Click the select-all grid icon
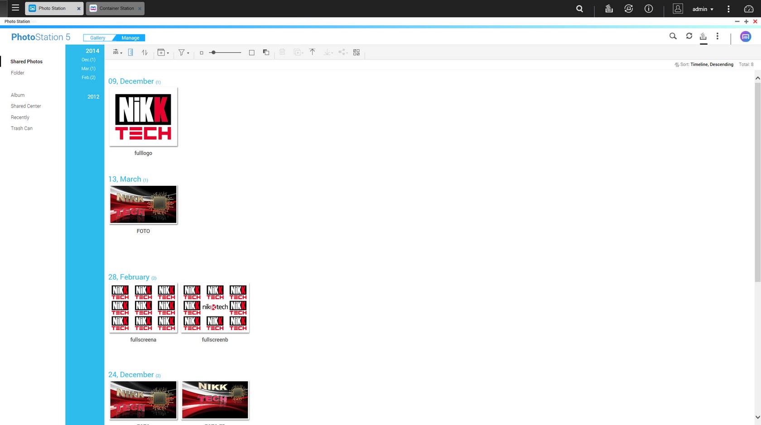 click(356, 52)
